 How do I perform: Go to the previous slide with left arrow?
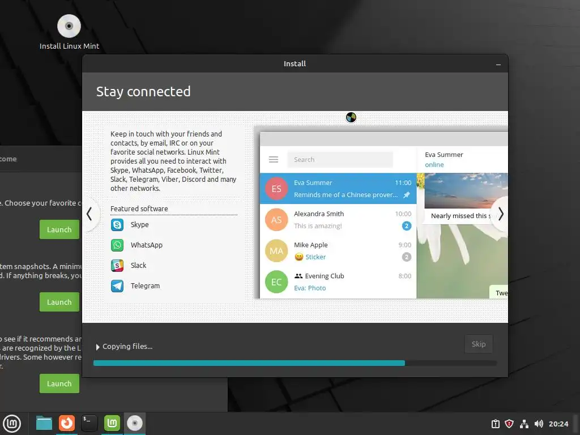[x=89, y=214]
